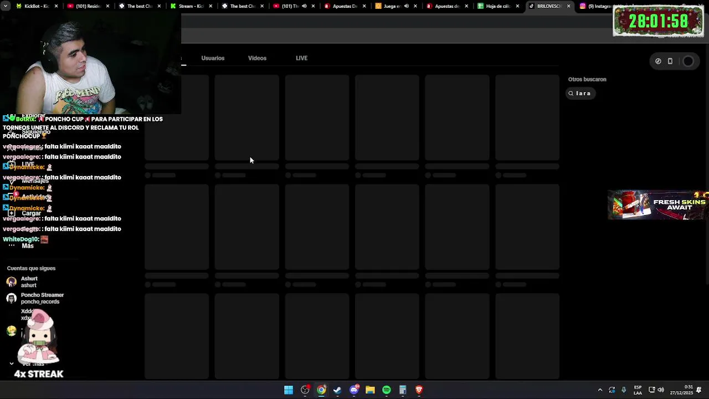Close the Hoja de cálculo browser tab
This screenshot has height=399, width=709.
coord(517,6)
